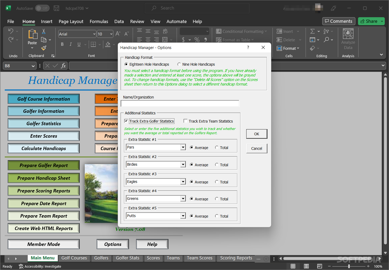Click the zoom in plus button
Image resolution: width=389 pixels, height=270 pixels.
point(368,266)
